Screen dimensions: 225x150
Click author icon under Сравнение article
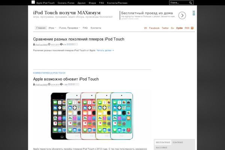(34, 44)
